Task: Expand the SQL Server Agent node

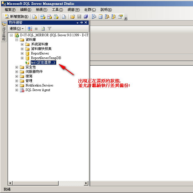Action: (x=17, y=90)
